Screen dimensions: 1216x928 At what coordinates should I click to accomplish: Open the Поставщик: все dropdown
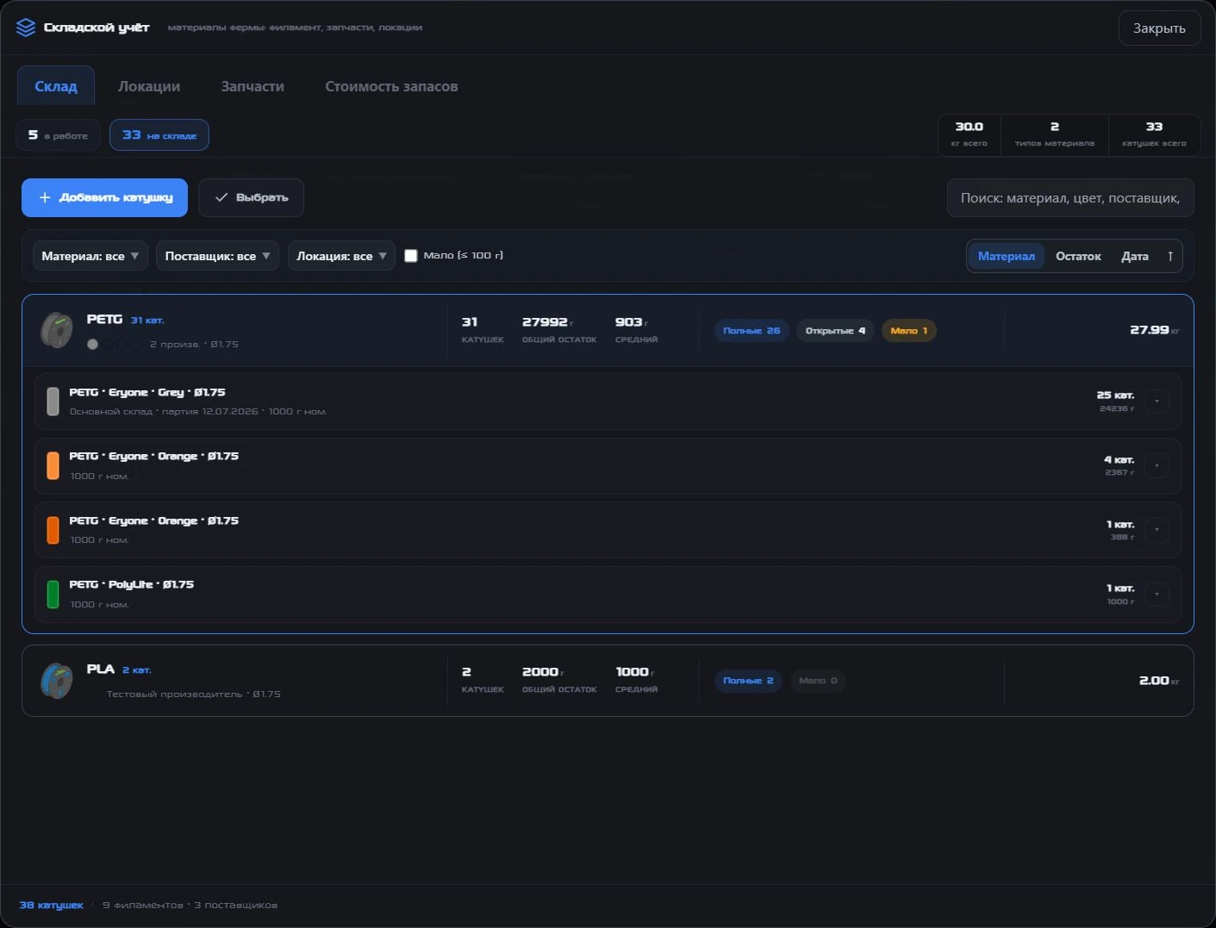tap(217, 256)
